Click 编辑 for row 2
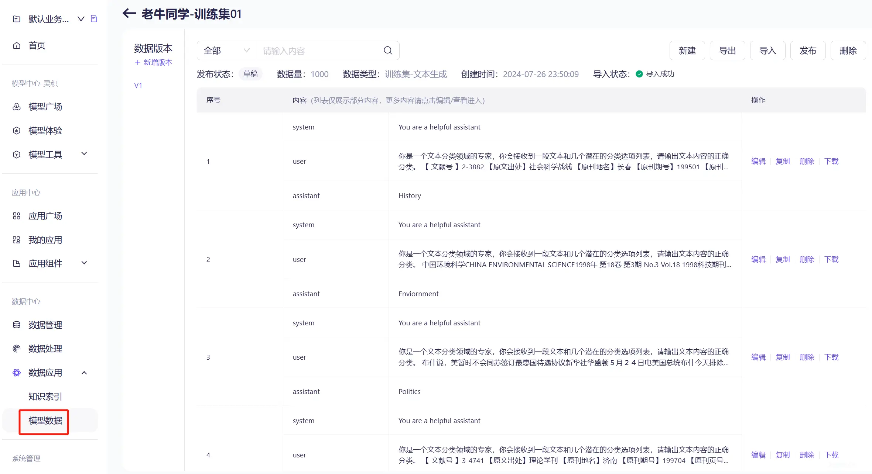Image resolution: width=872 pixels, height=474 pixels. [x=758, y=259]
